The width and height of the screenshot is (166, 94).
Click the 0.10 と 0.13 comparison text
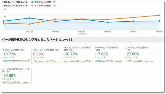click(x=131, y=57)
